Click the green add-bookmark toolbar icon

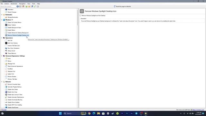tap(26, 6)
